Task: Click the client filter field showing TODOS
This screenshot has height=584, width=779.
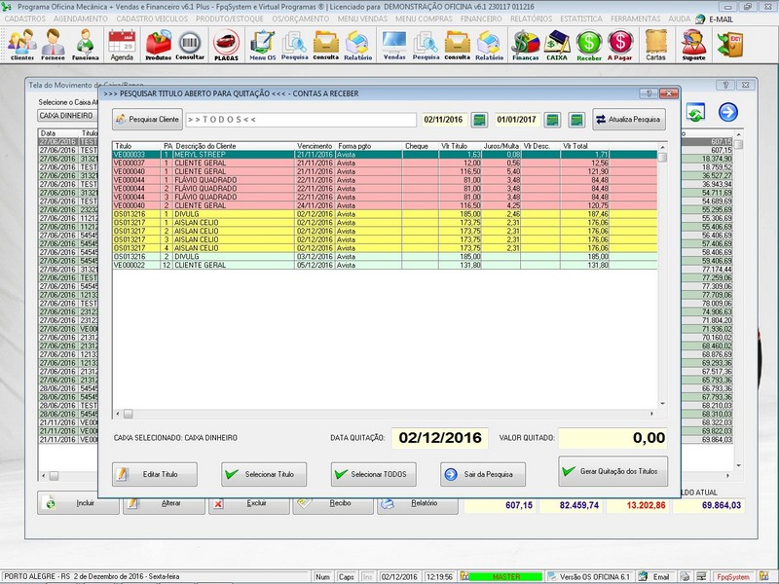Action: (301, 120)
